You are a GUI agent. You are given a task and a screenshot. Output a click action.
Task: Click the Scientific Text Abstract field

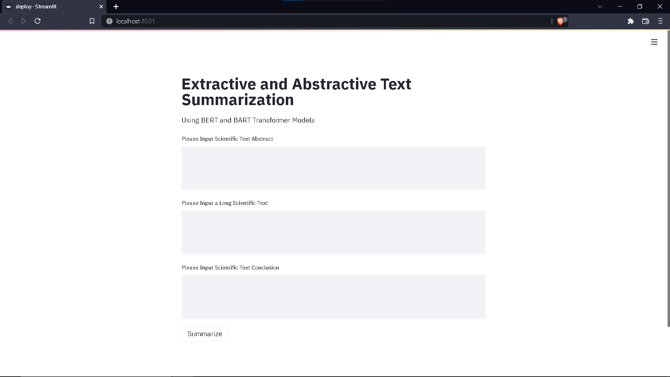(333, 168)
